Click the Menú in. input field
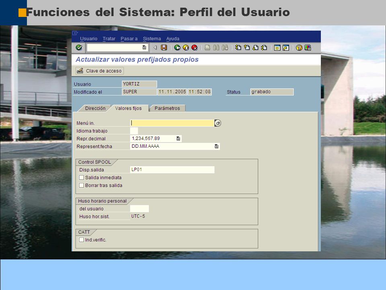 click(172, 123)
